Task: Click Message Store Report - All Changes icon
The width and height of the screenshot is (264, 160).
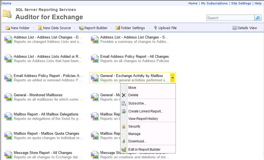Action: (x=8, y=155)
